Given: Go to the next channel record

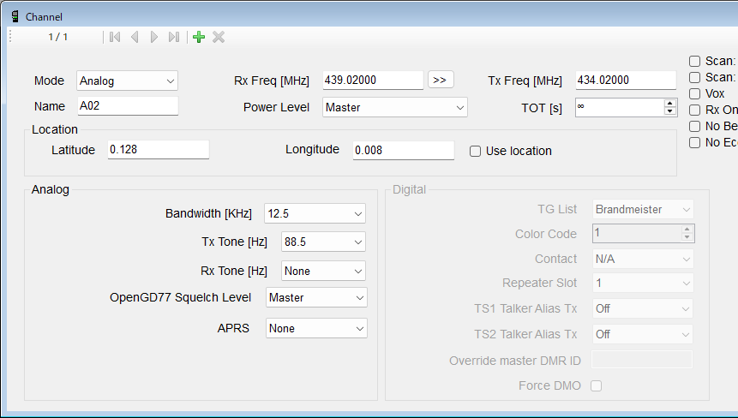Looking at the screenshot, I should (154, 37).
